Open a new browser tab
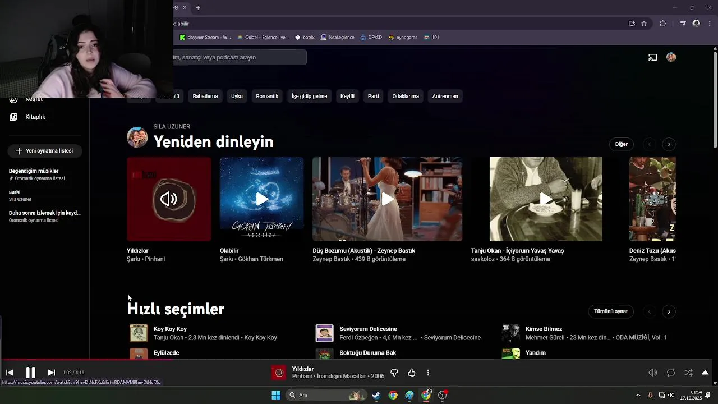Screen dimensions: 718x404 point(198,7)
